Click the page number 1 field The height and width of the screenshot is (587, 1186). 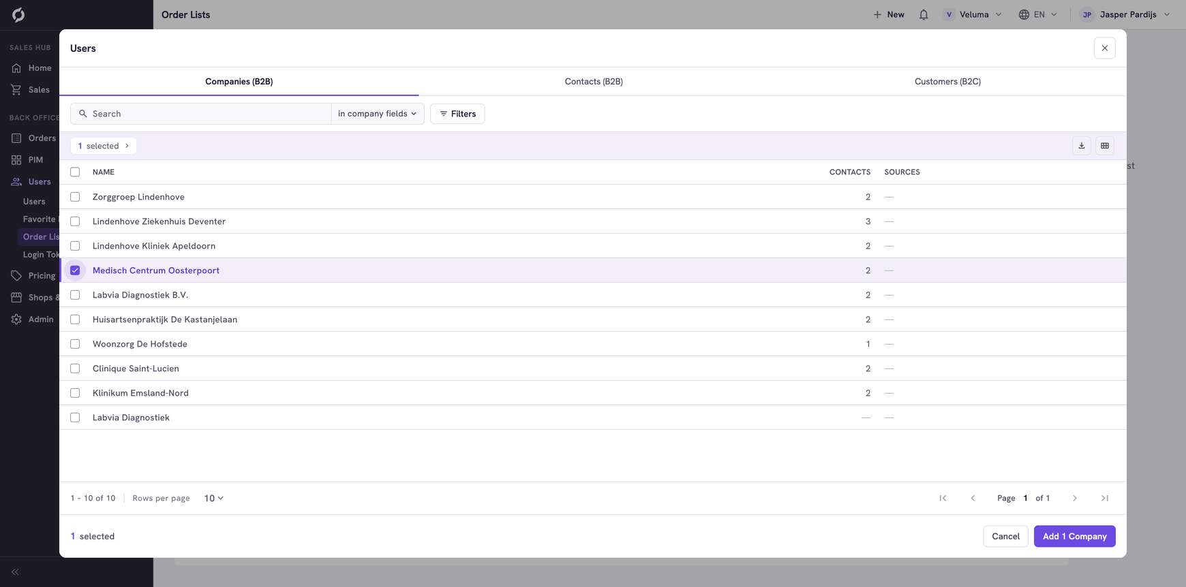[x=1025, y=498]
